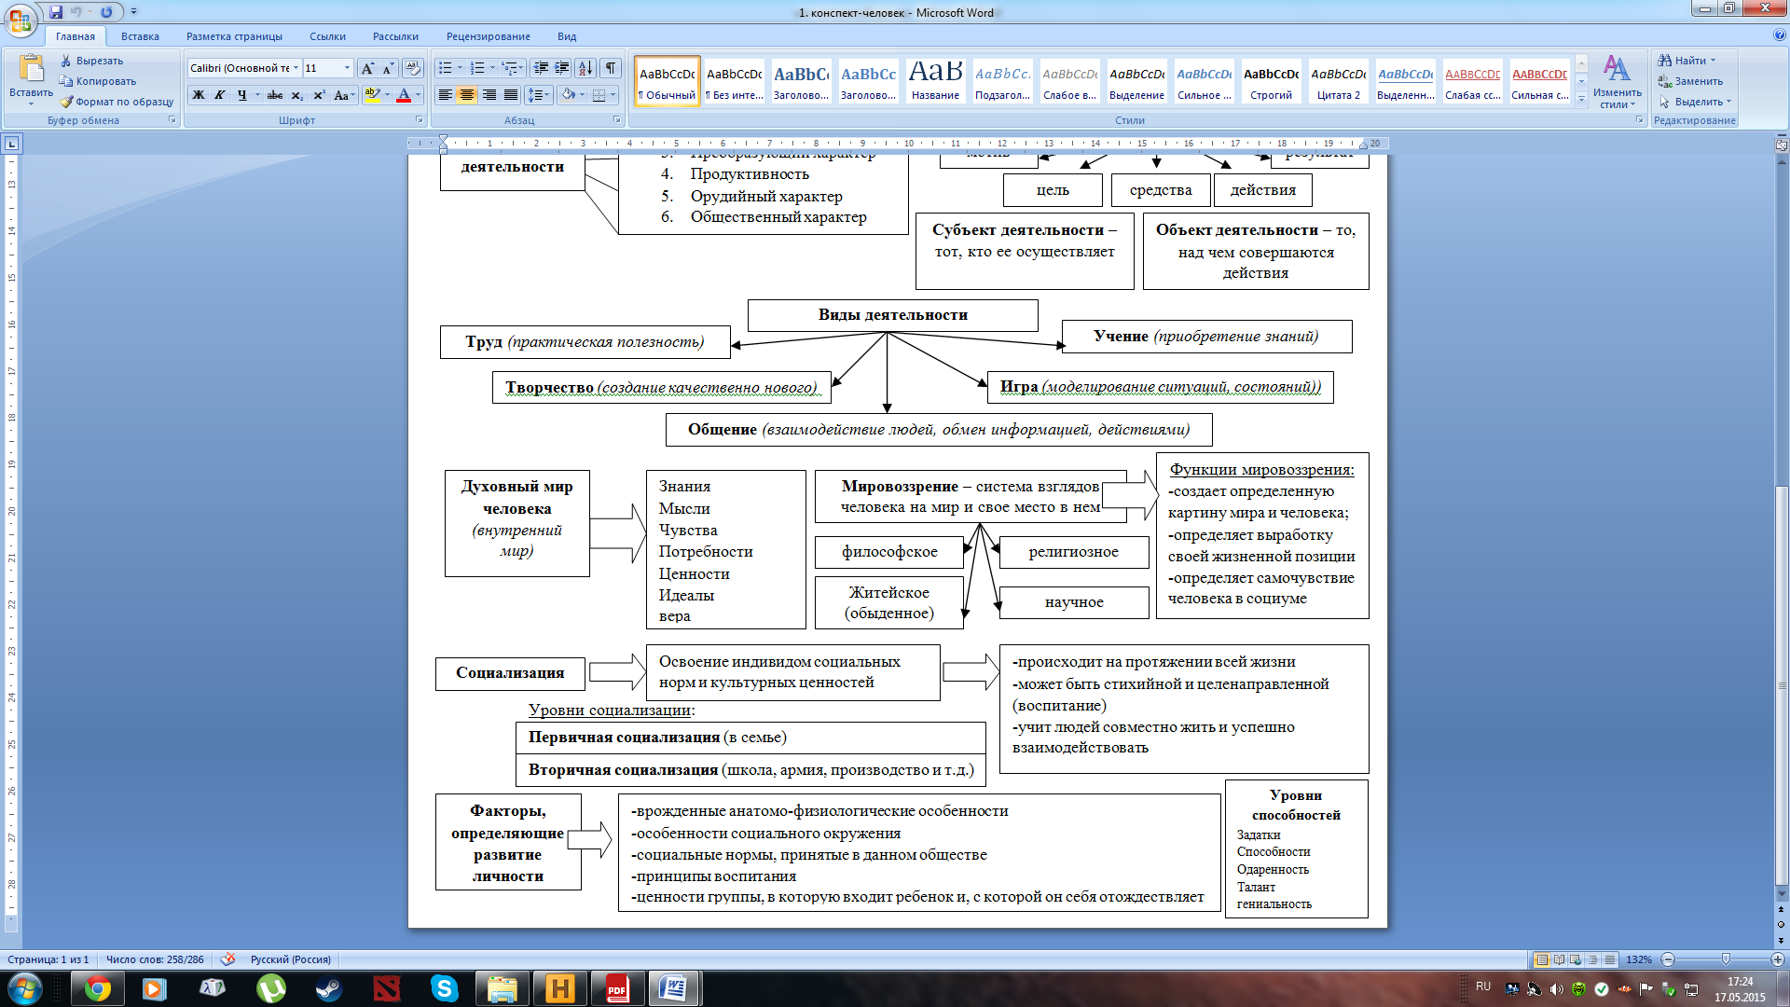Align text left
Viewport: 1790px width, 1007px height.
(446, 95)
